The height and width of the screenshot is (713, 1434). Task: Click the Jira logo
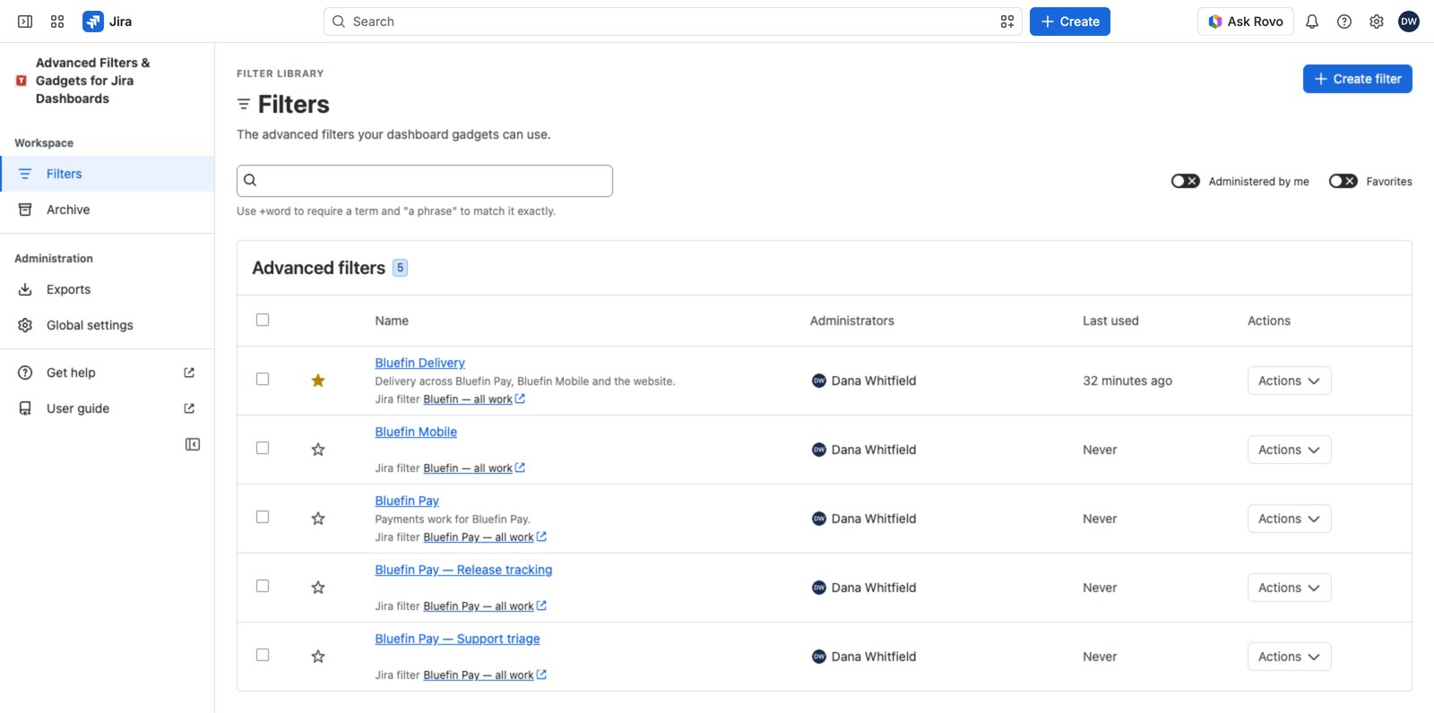coord(108,21)
